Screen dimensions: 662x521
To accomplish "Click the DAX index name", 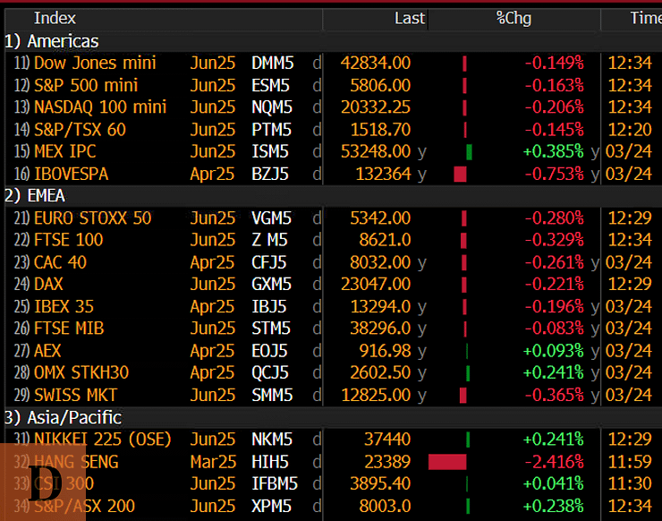I will [50, 284].
